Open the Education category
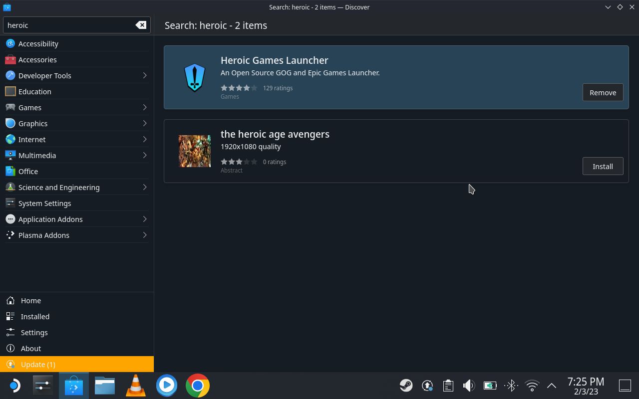 [x=77, y=91]
